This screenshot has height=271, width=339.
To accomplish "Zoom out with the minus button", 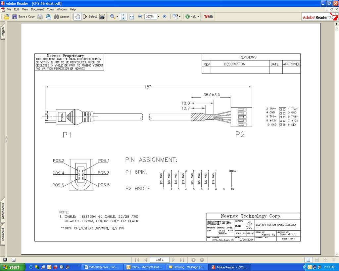I will [x=140, y=17].
